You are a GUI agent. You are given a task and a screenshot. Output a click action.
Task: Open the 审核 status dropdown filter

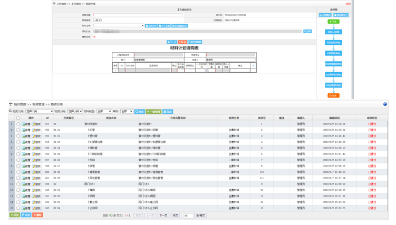(x=127, y=112)
